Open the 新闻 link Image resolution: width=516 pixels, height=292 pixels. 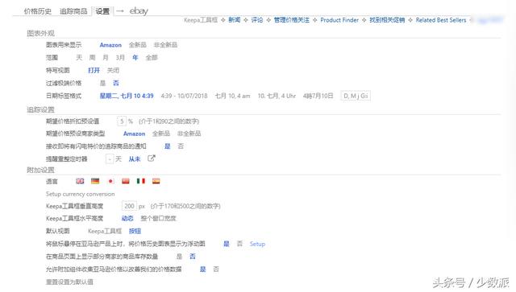point(235,20)
